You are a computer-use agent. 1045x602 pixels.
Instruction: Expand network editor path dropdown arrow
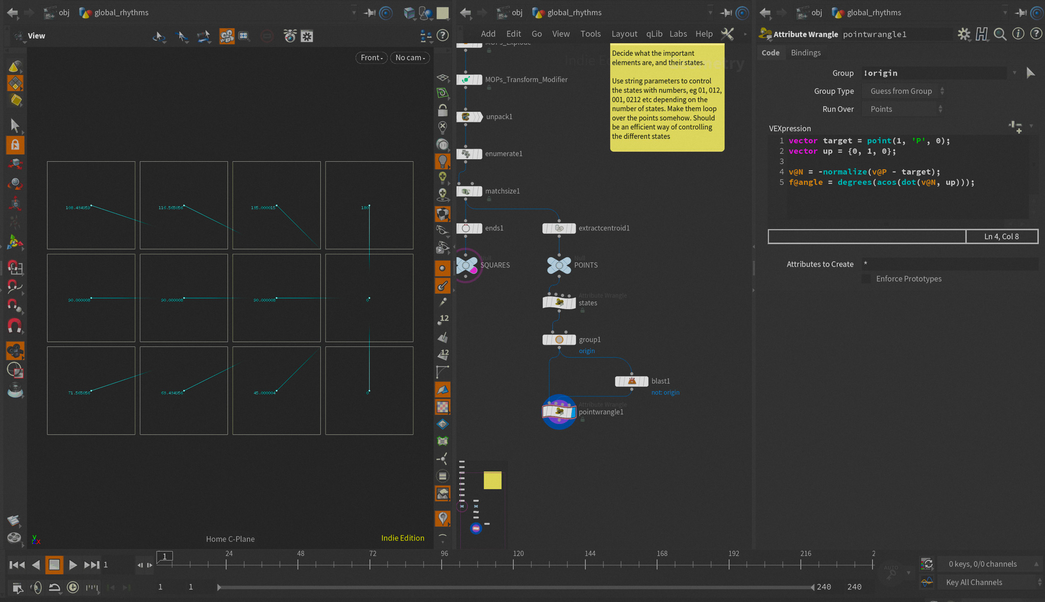click(x=710, y=13)
